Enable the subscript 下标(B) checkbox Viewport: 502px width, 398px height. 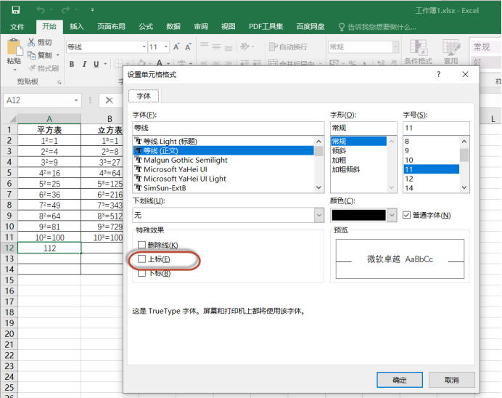(x=141, y=273)
